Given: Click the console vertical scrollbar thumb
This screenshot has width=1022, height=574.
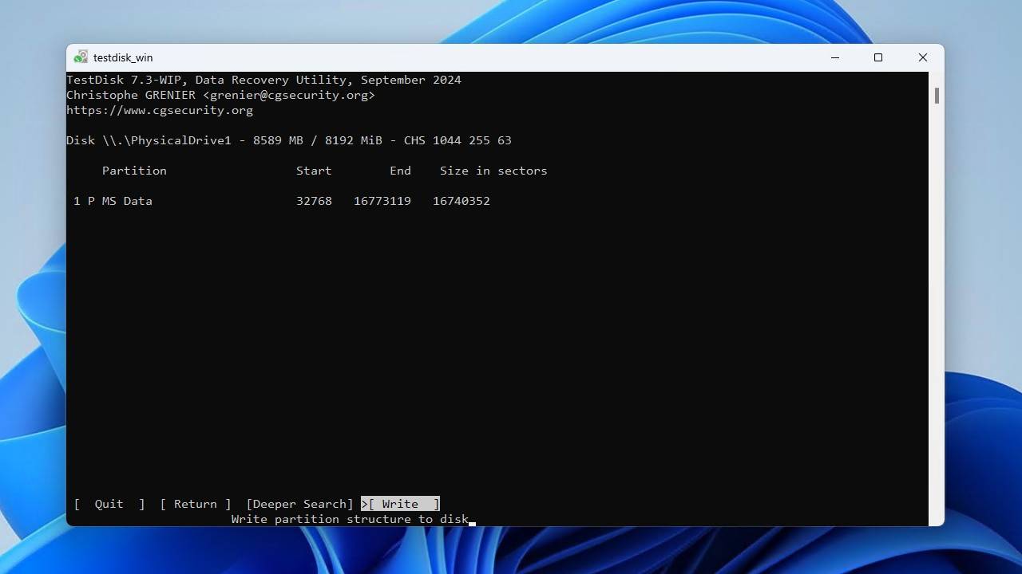Looking at the screenshot, I should (937, 95).
